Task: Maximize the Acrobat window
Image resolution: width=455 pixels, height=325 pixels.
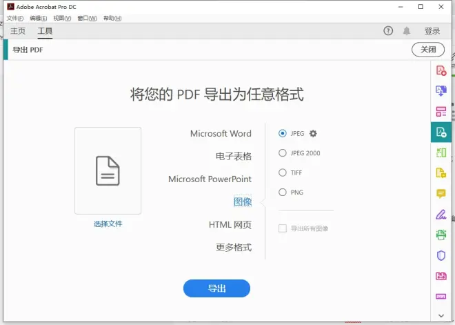Action: (421, 7)
